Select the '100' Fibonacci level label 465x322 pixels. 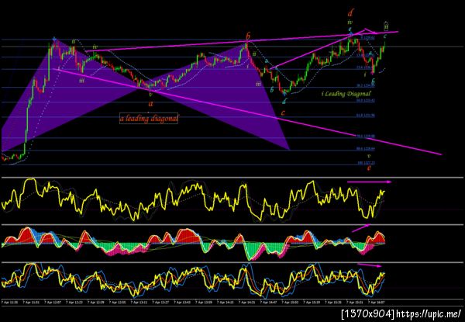pyautogui.click(x=367, y=163)
